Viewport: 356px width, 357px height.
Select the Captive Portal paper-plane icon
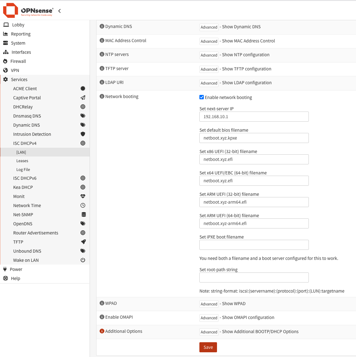coord(83,97)
